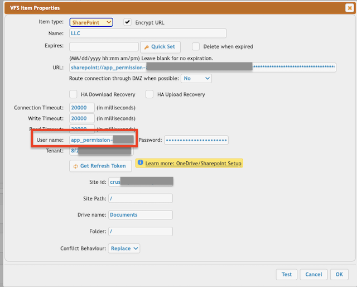
Task: Click the URL field starting with sharepoint://
Action: click(202, 68)
